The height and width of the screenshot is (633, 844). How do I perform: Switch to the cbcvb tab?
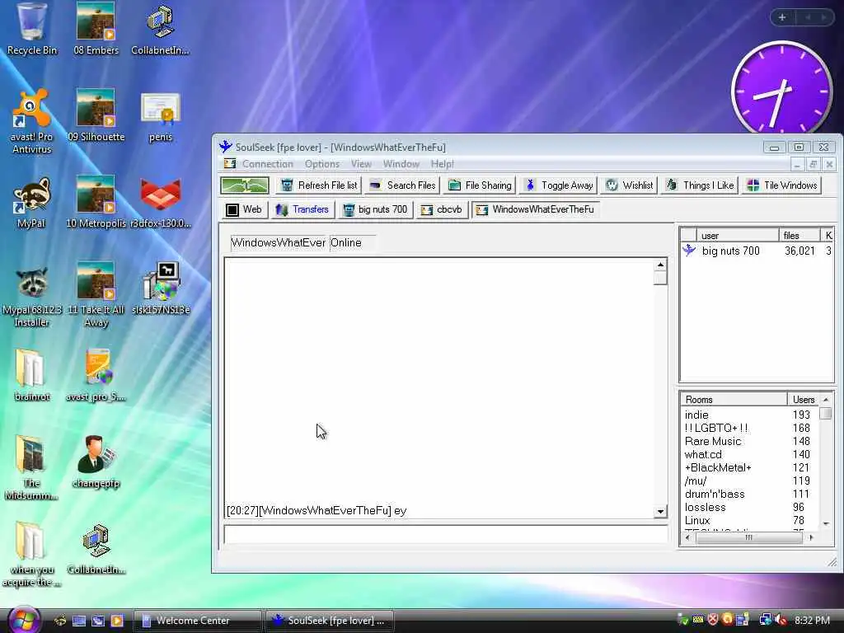442,209
